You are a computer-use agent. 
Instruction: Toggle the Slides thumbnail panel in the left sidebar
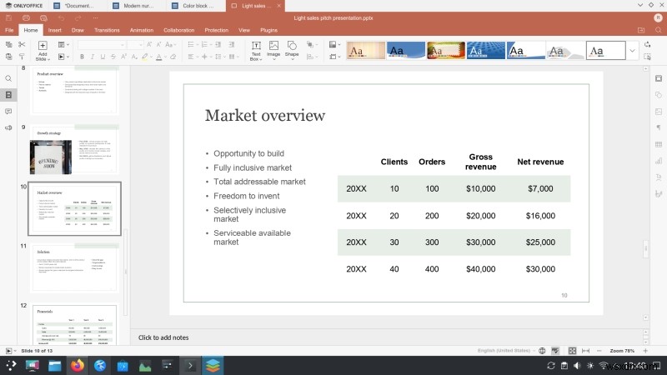tap(8, 95)
